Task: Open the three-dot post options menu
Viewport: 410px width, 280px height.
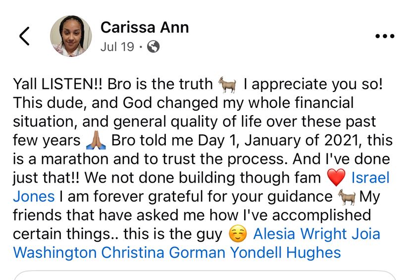Action: [384, 37]
